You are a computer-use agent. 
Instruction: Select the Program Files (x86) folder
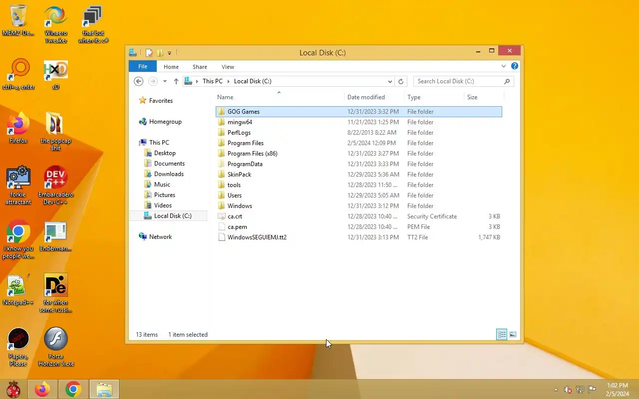pyautogui.click(x=358, y=154)
